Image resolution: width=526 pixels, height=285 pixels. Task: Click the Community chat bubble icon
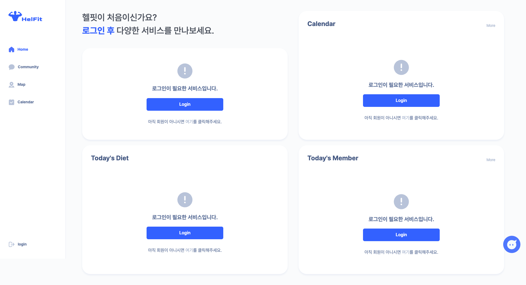pos(12,67)
